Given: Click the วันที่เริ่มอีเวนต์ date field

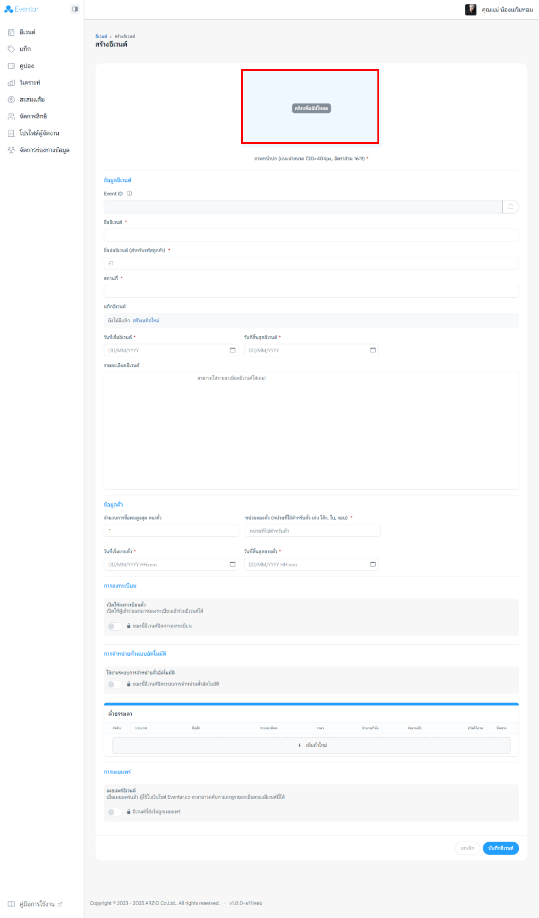Looking at the screenshot, I should point(171,350).
